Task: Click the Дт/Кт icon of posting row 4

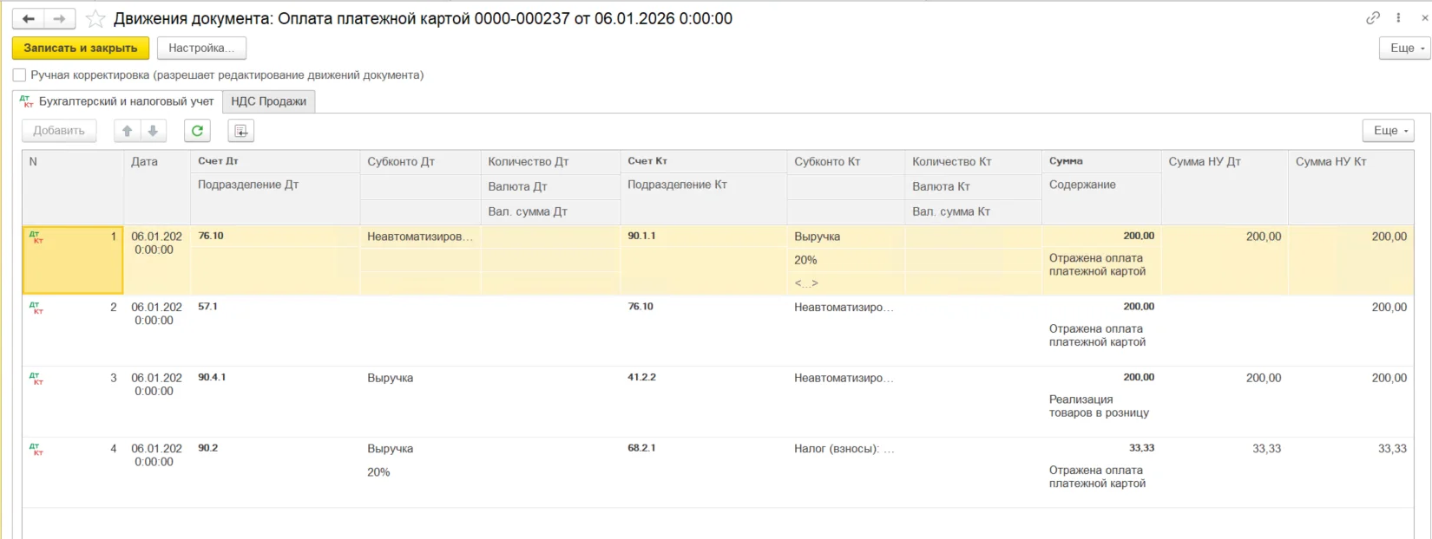Action: (x=36, y=450)
